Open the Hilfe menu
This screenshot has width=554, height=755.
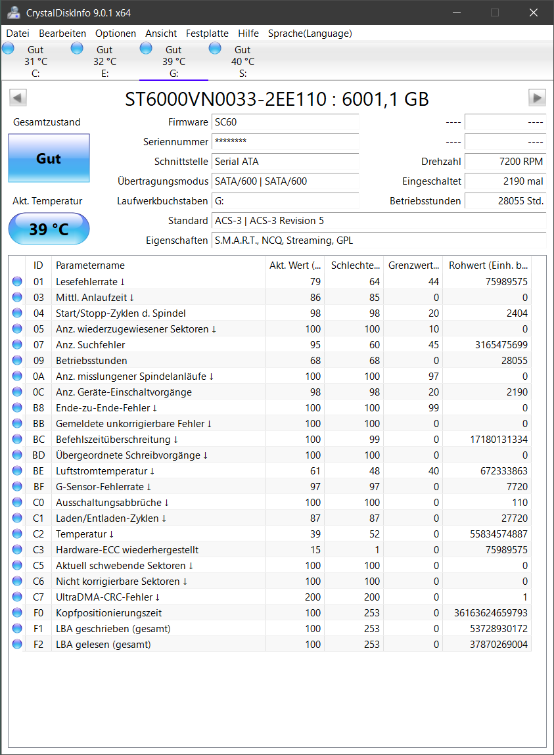(248, 34)
